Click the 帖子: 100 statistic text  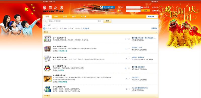tap(63, 28)
